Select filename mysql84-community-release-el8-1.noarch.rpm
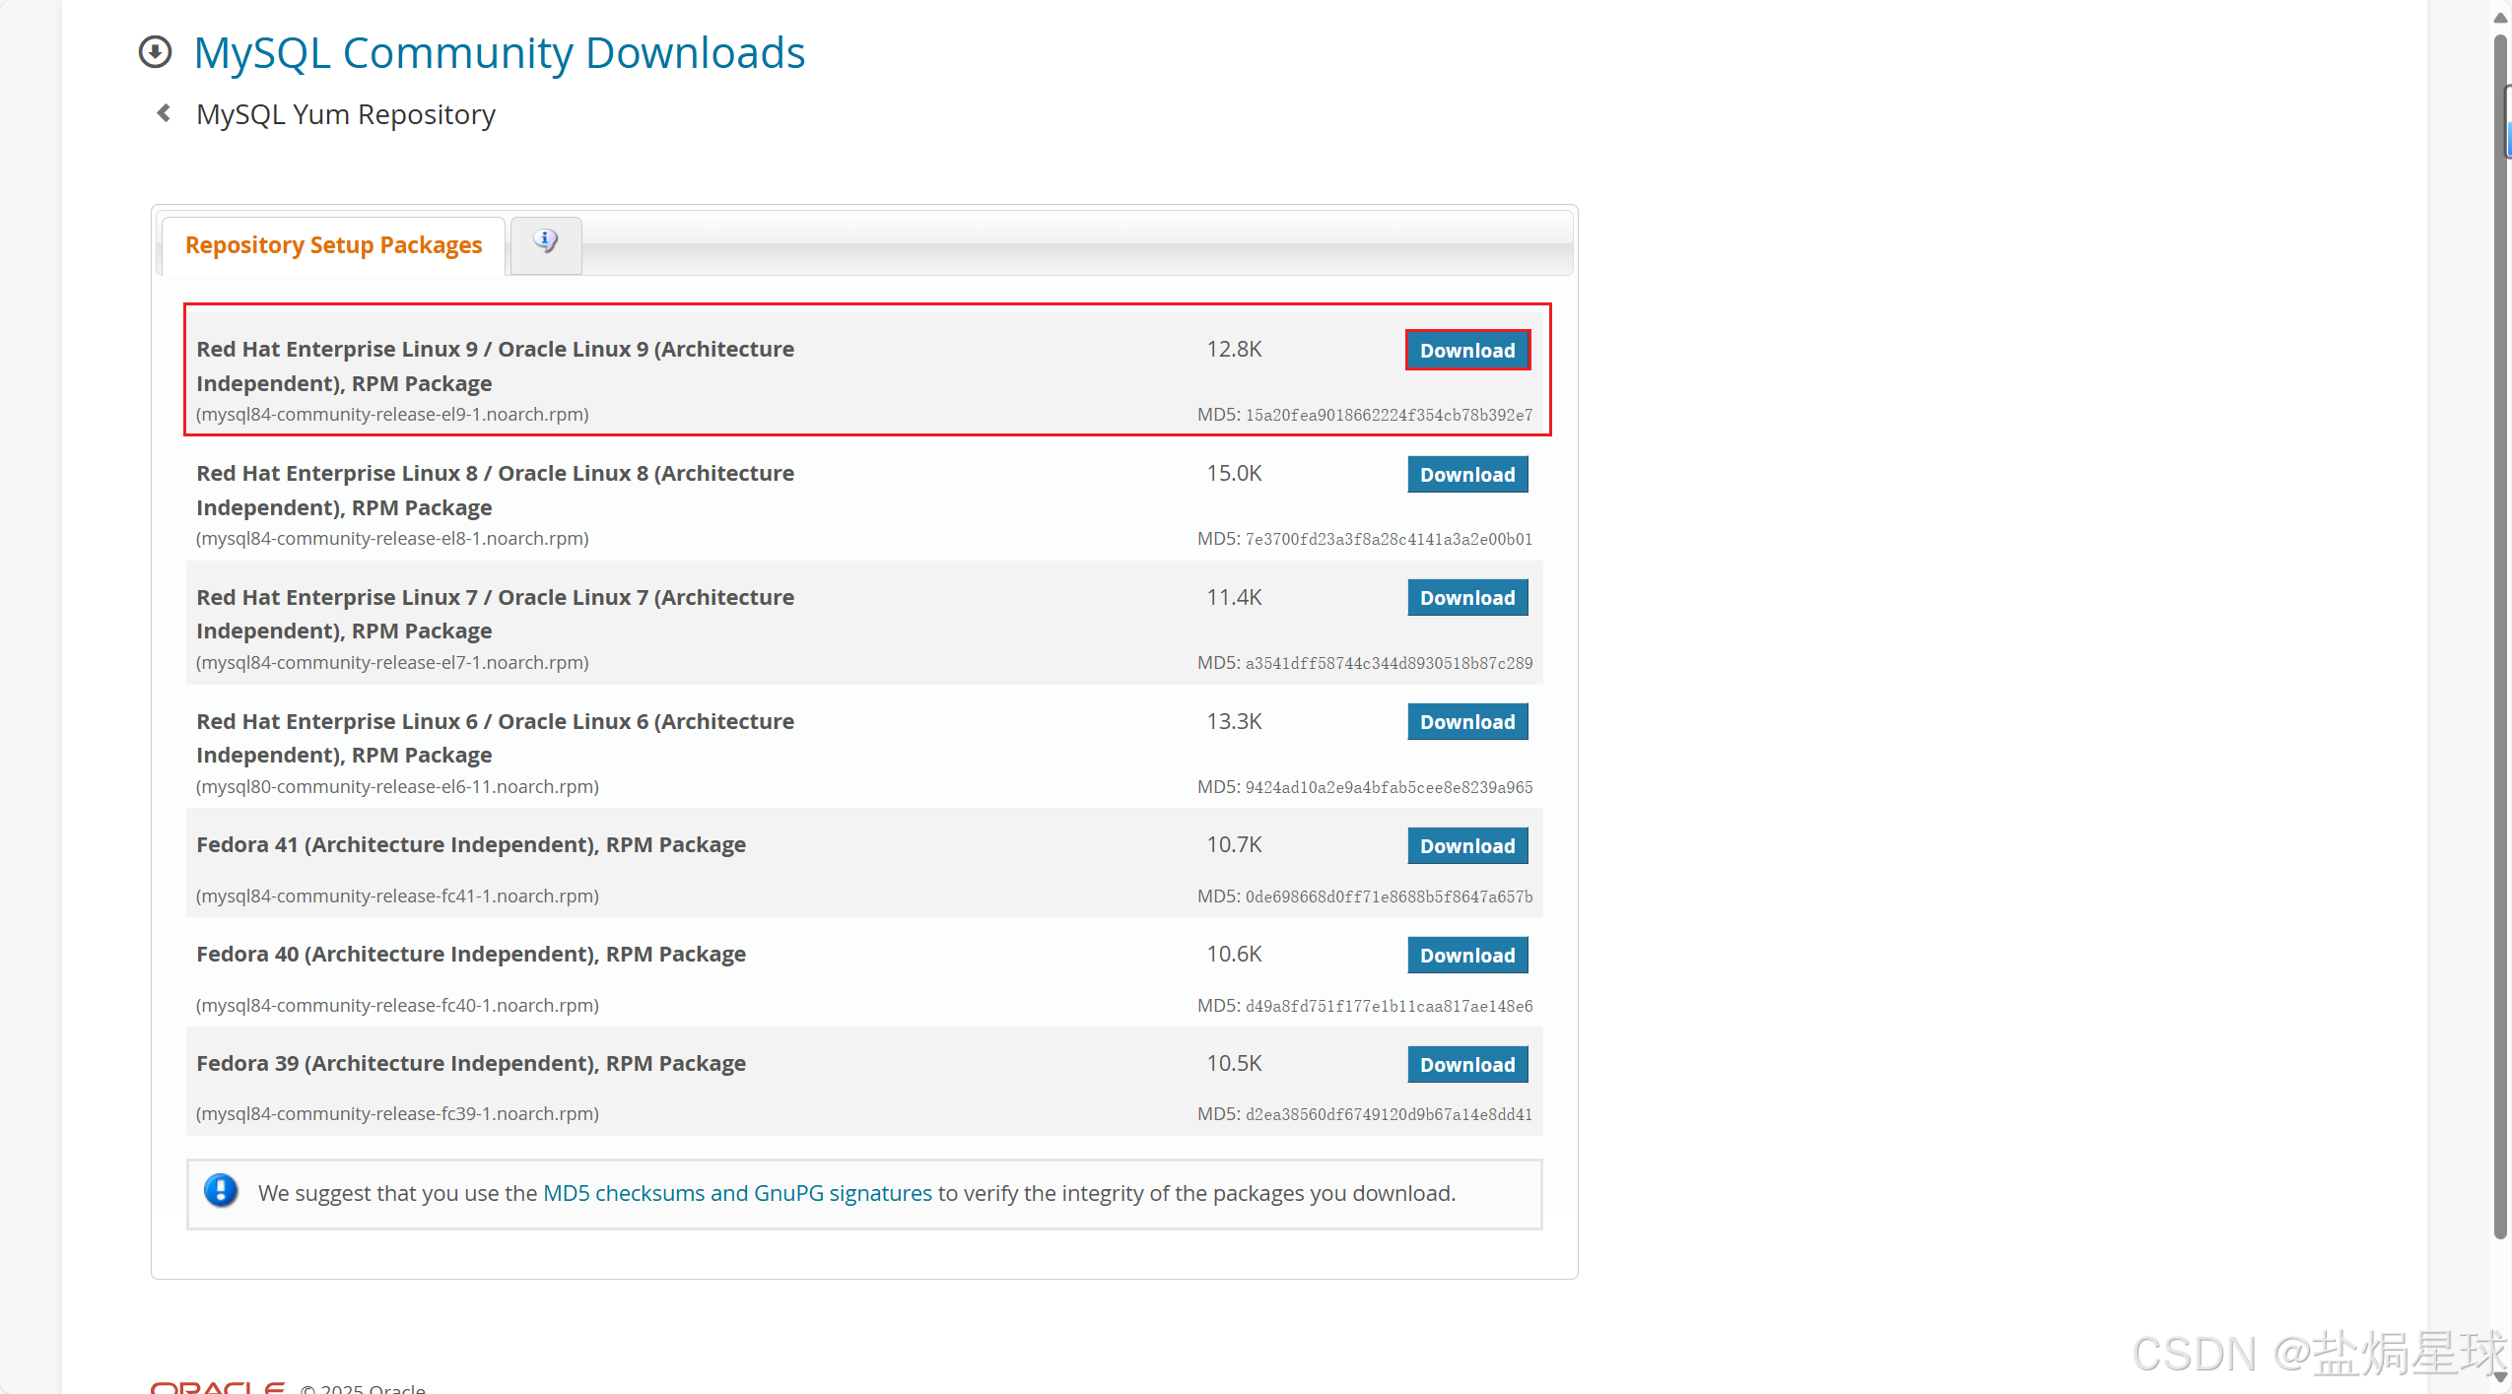This screenshot has height=1394, width=2512. coord(392,539)
